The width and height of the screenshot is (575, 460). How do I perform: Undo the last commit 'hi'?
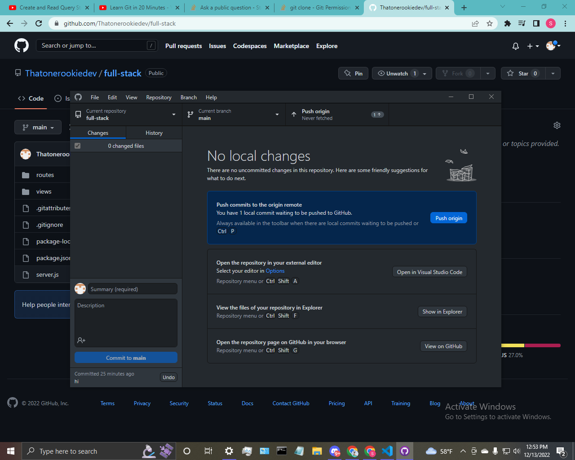click(x=168, y=377)
